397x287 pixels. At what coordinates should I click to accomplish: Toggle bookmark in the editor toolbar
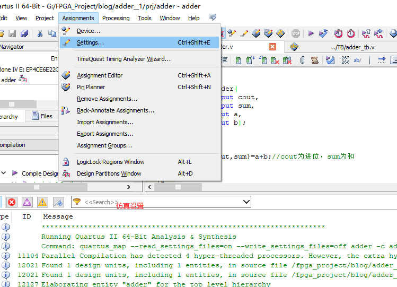[238, 60]
